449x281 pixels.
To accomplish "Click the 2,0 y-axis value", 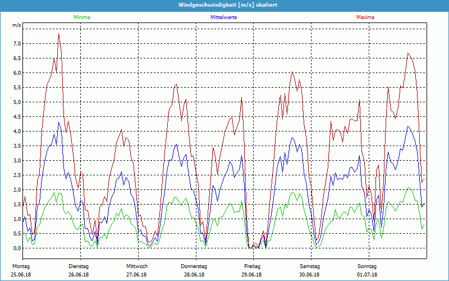I will point(17,190).
